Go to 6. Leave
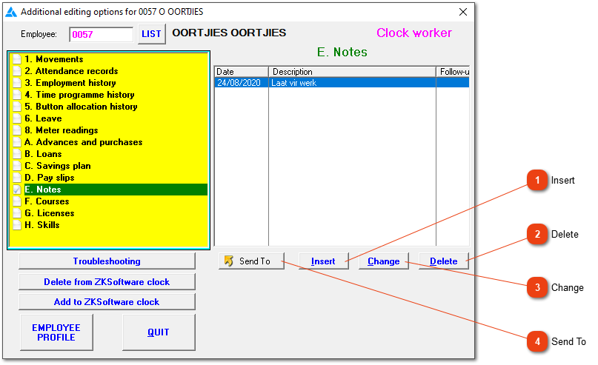This screenshot has width=598, height=365. [x=43, y=118]
